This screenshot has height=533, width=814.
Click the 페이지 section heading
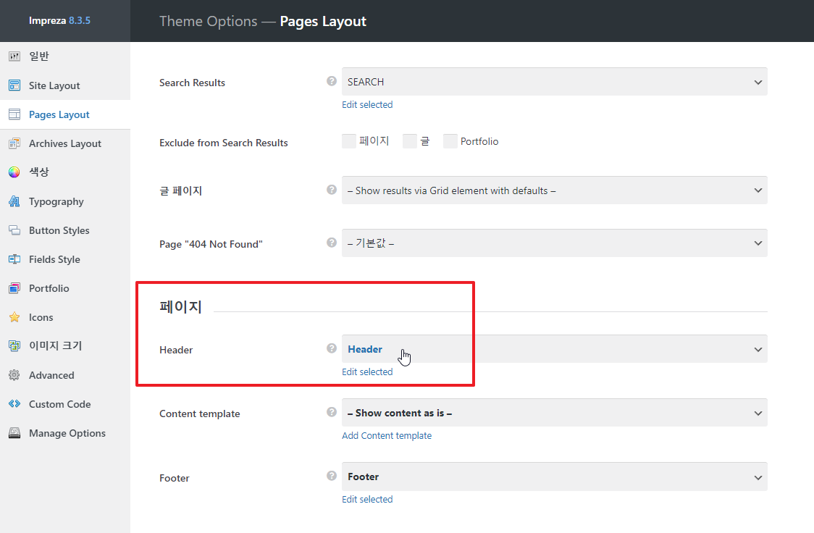point(180,307)
